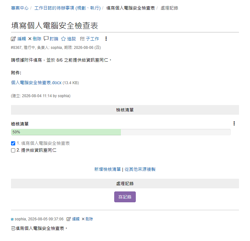Click the purple 寫記錄 button
250x241 pixels.
click(125, 197)
